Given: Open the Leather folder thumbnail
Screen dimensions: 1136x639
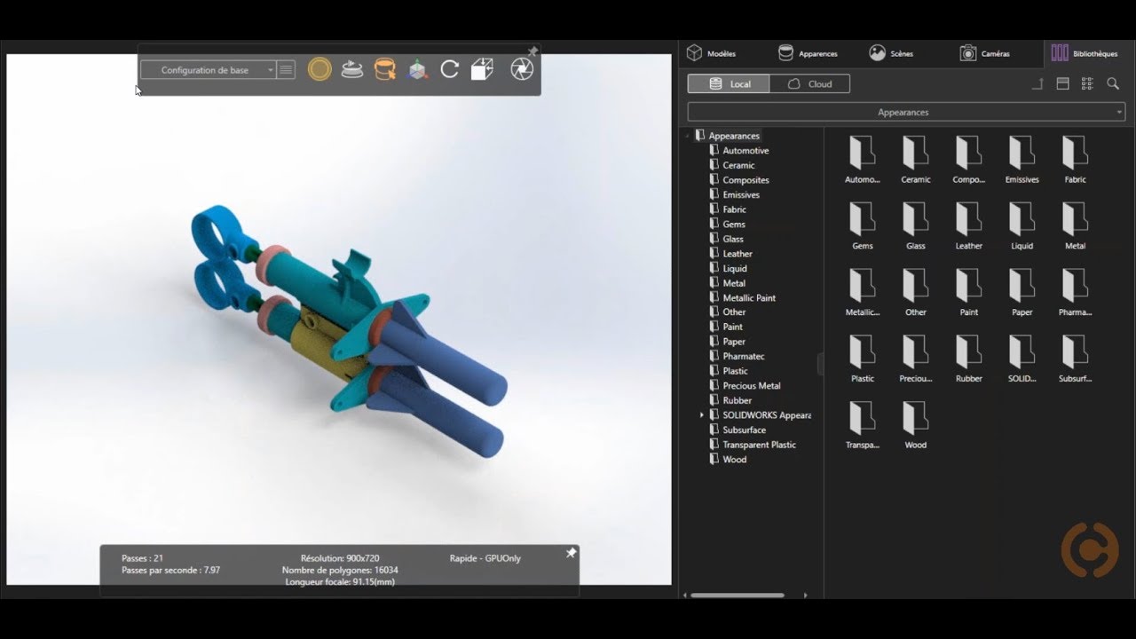Looking at the screenshot, I should 968,225.
